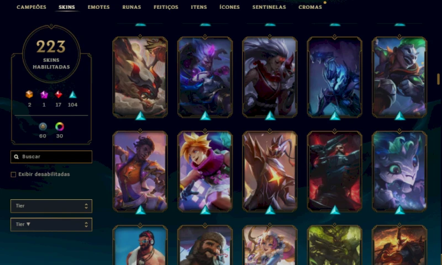Open the first Tier dropdown
Image resolution: width=442 pixels, height=265 pixels.
pos(51,206)
